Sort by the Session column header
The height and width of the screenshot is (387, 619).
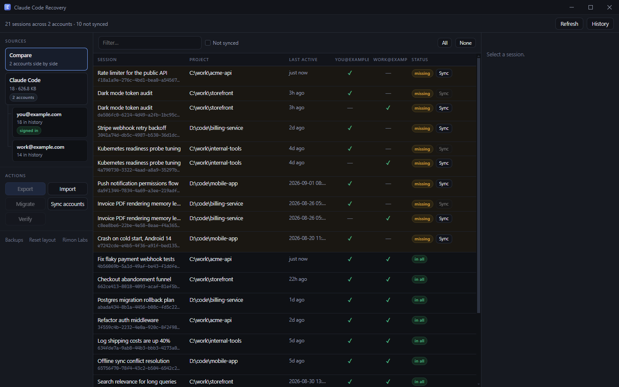107,60
